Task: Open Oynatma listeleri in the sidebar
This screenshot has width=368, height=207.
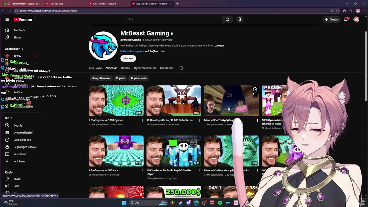Action: click(x=23, y=133)
